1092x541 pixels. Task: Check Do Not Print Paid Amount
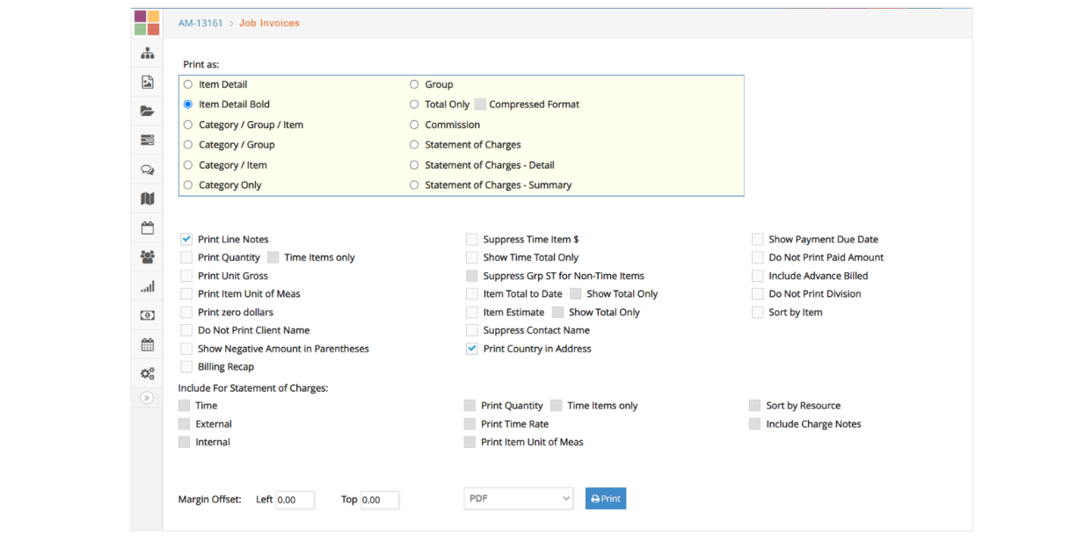pos(758,257)
